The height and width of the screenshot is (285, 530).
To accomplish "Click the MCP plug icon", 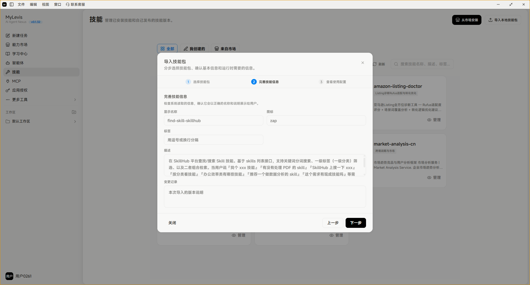I will click(8, 81).
